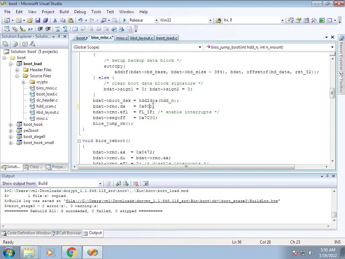This screenshot has width=345, height=259.
Task: Click the Navigate Backward toolbar icon
Action: point(103,20)
